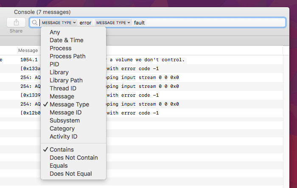Open the second MESSAGE TYPE token dropdown before fault
Viewport: 297px width, 188px height.
pos(113,23)
